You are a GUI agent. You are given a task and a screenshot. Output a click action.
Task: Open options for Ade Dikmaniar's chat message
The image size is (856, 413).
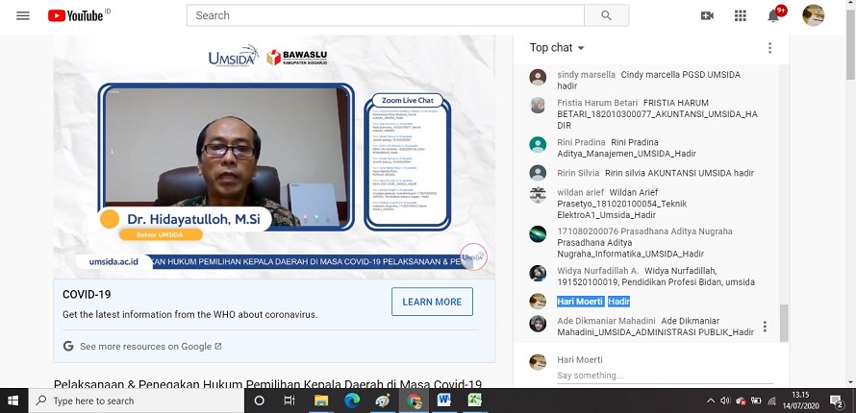pos(765,327)
